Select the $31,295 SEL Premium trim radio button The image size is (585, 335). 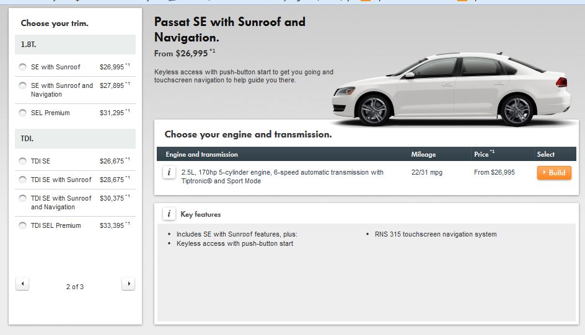click(x=23, y=113)
